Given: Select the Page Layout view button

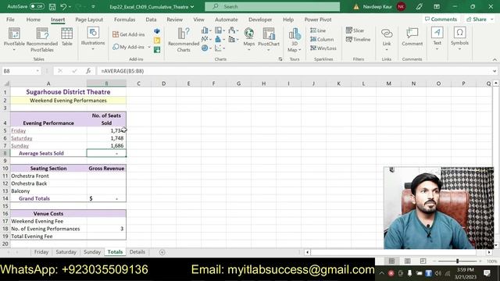Looking at the screenshot, I should 407,261.
